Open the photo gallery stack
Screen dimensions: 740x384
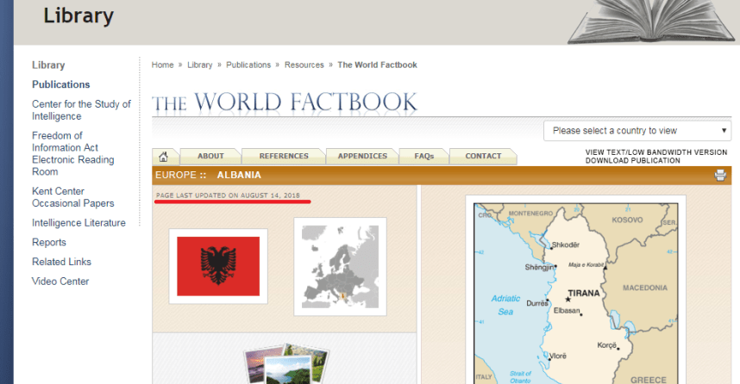[x=286, y=363]
